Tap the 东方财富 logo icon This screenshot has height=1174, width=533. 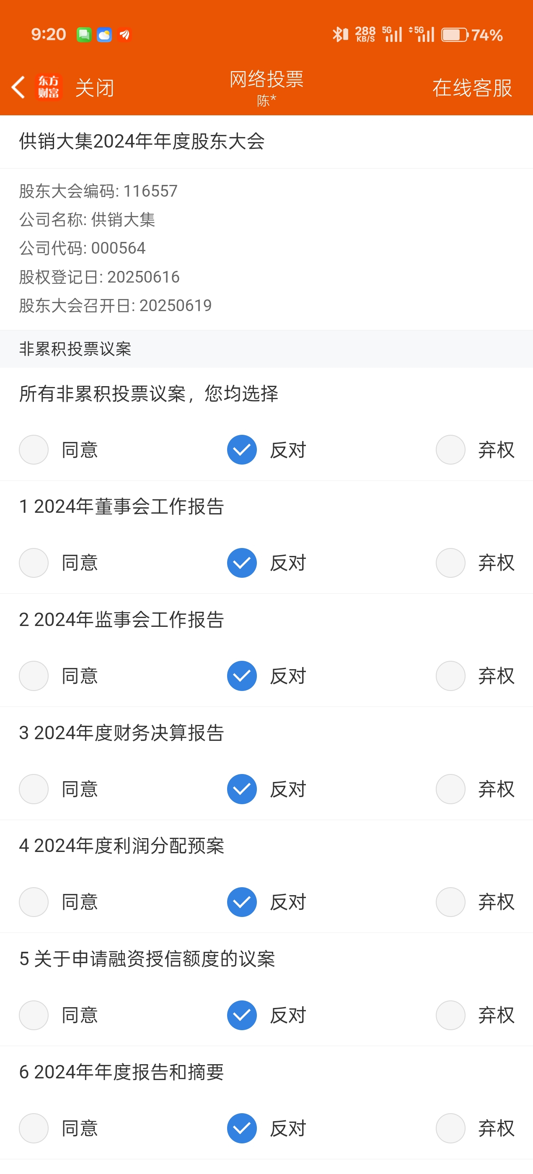(x=48, y=87)
